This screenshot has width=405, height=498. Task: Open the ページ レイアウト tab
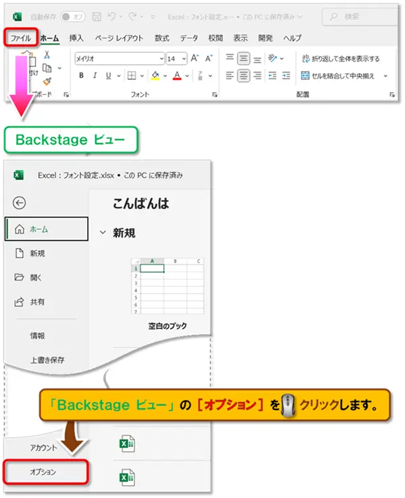[119, 38]
